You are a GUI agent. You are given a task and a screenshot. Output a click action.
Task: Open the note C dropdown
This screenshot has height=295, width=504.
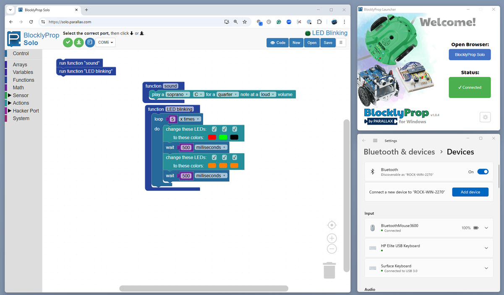point(198,94)
